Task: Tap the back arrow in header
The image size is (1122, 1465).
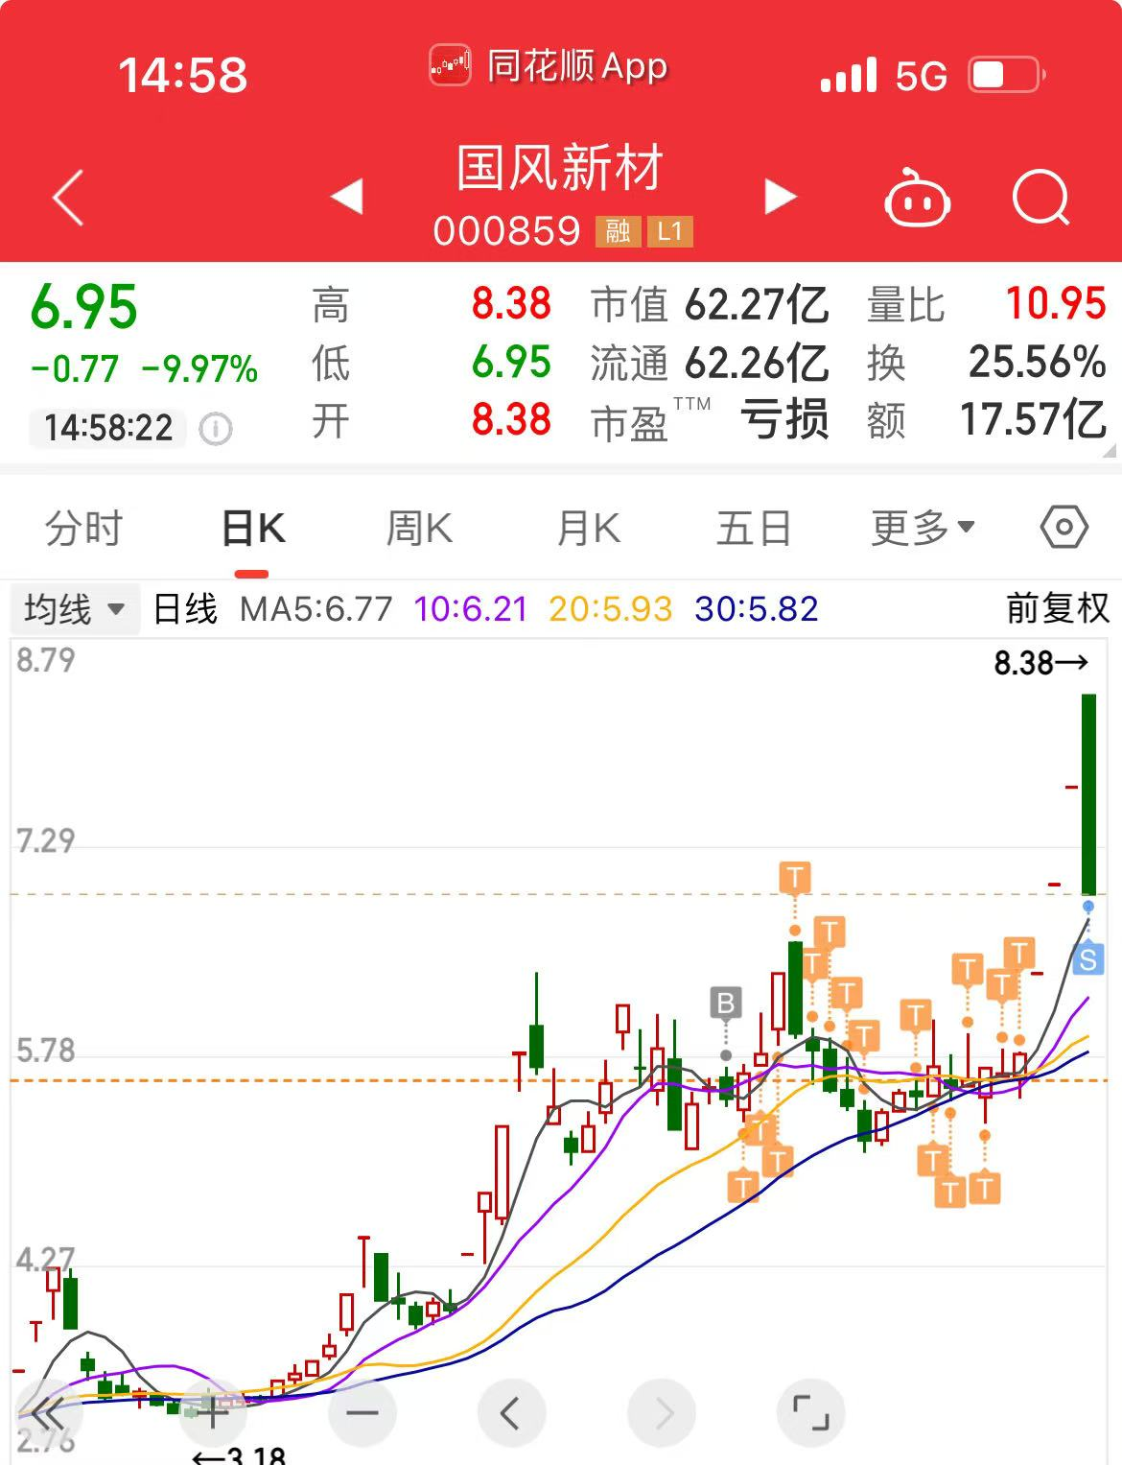Action: tap(68, 199)
